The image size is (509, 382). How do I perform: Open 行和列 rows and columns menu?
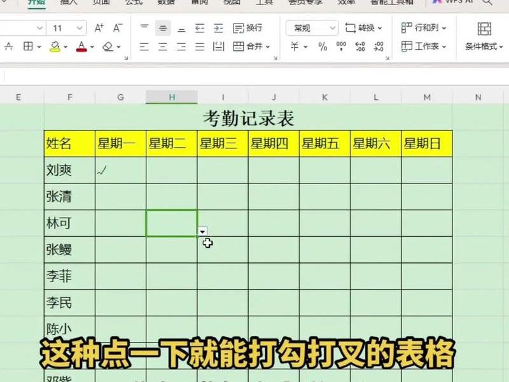coord(424,28)
